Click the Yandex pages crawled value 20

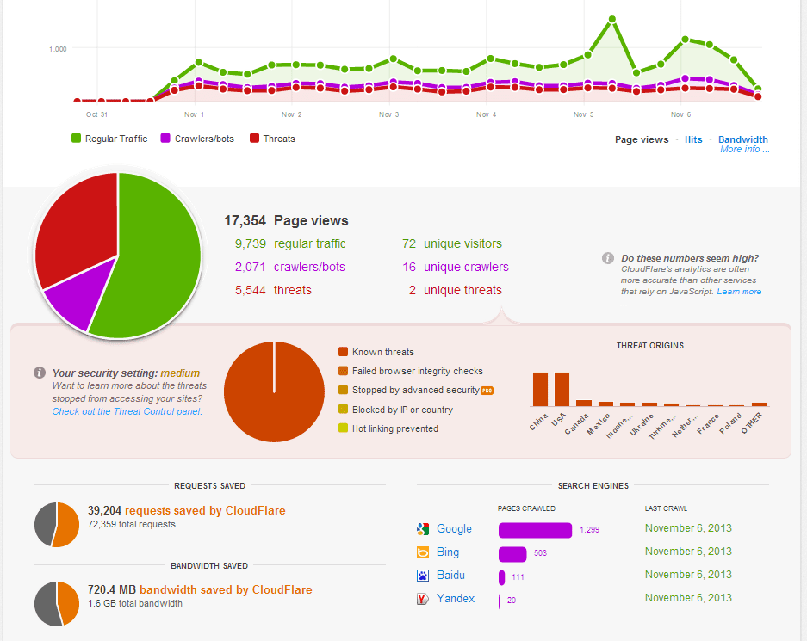(511, 601)
